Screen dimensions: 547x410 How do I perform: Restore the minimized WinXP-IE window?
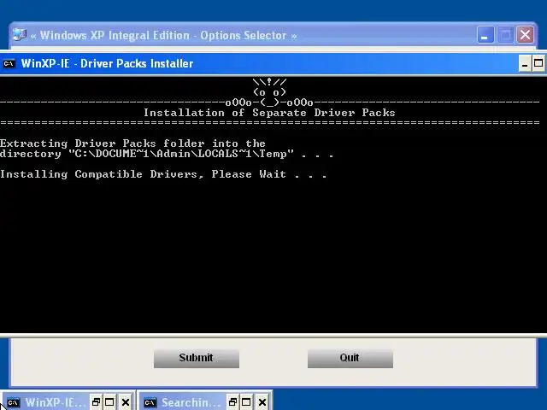coord(96,402)
